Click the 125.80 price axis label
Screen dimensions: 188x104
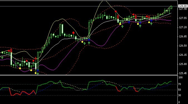coord(183,64)
